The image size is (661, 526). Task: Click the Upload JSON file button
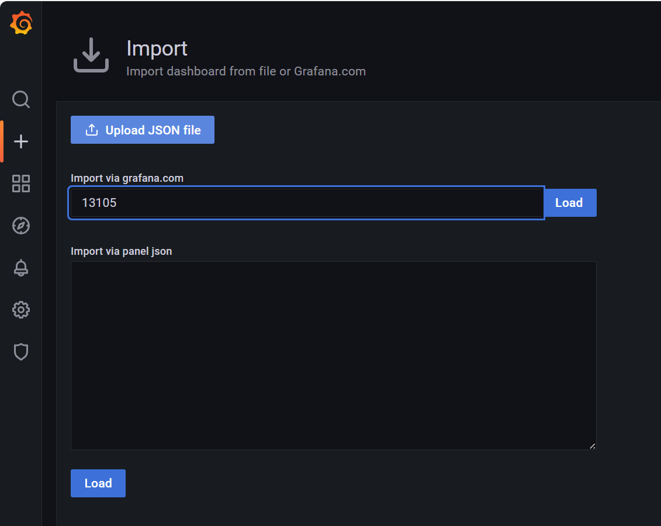(143, 130)
